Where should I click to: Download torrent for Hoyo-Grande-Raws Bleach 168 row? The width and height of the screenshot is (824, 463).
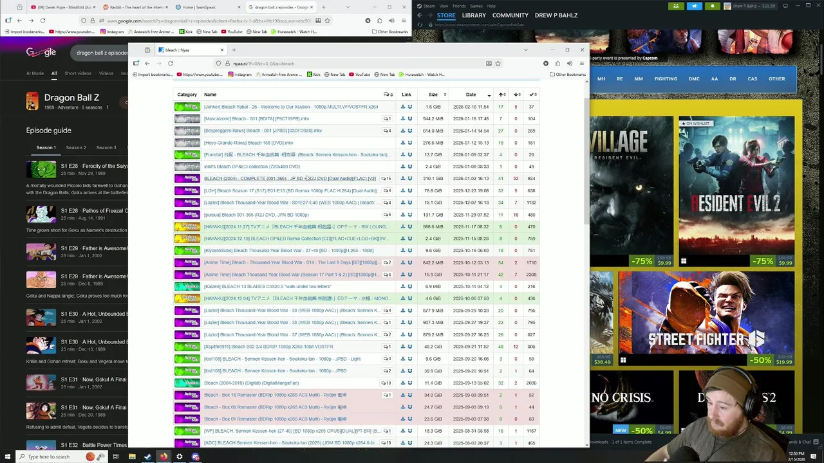403,143
